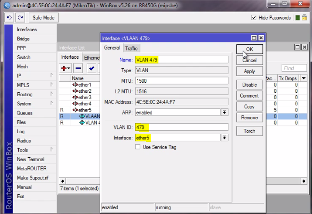This screenshot has height=214, width=312.
Task: Click the red plus add interface icon
Action: 64,68
